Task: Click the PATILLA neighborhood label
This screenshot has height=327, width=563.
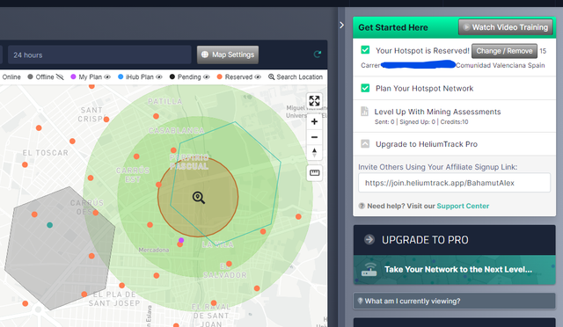Action: [165, 101]
